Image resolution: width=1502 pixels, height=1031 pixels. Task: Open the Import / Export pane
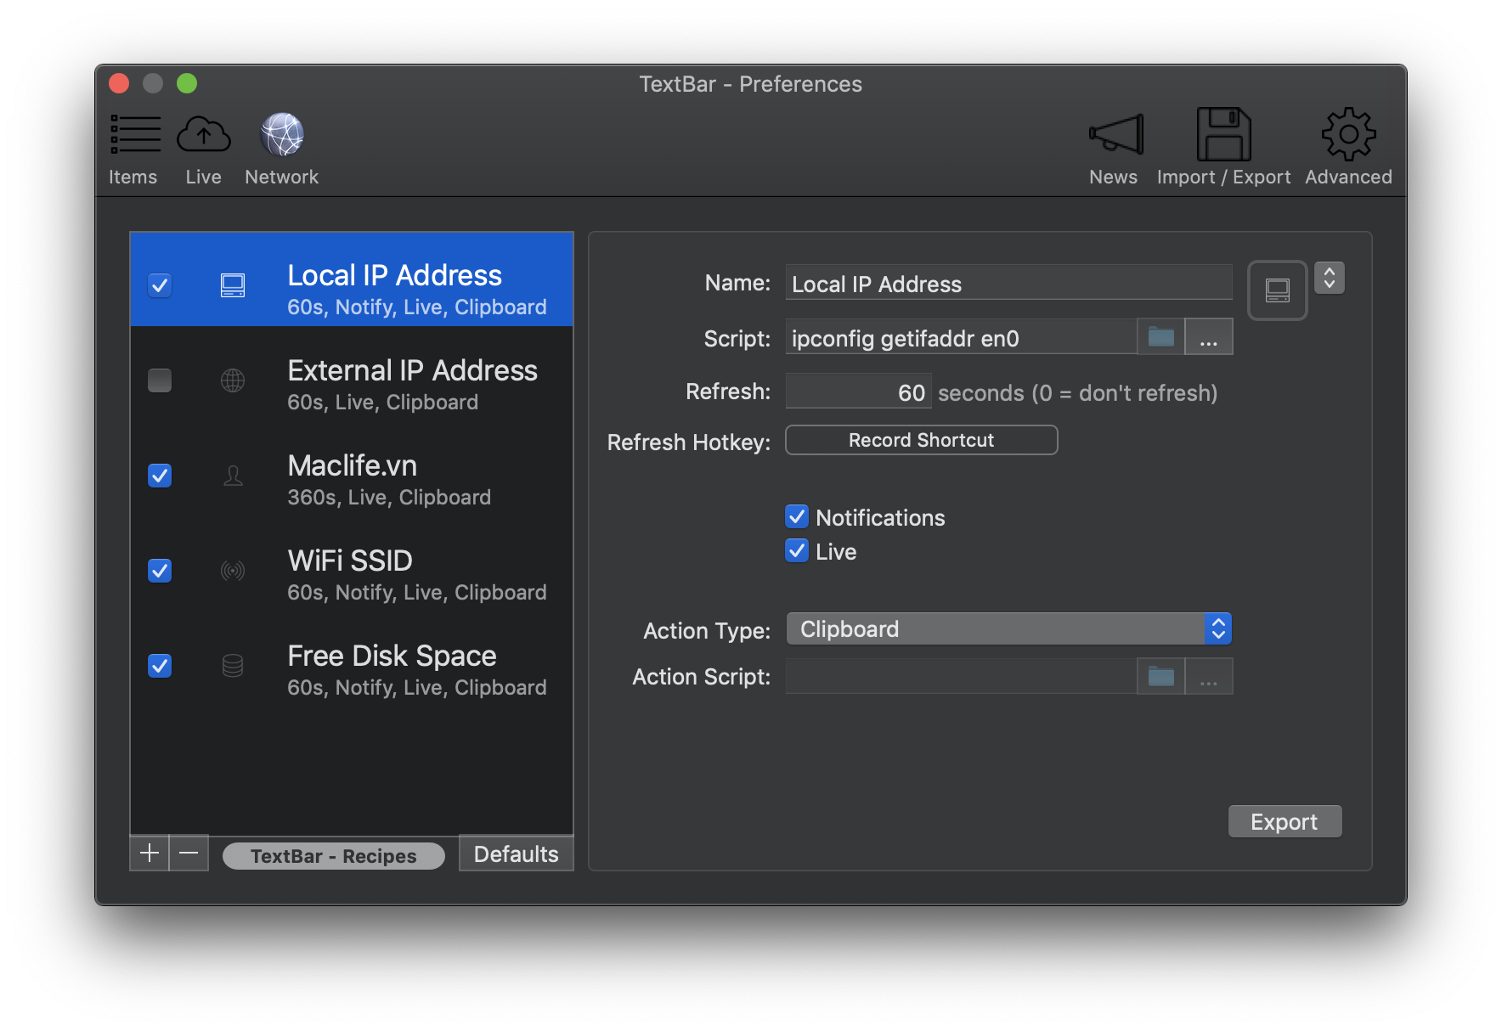point(1223,149)
